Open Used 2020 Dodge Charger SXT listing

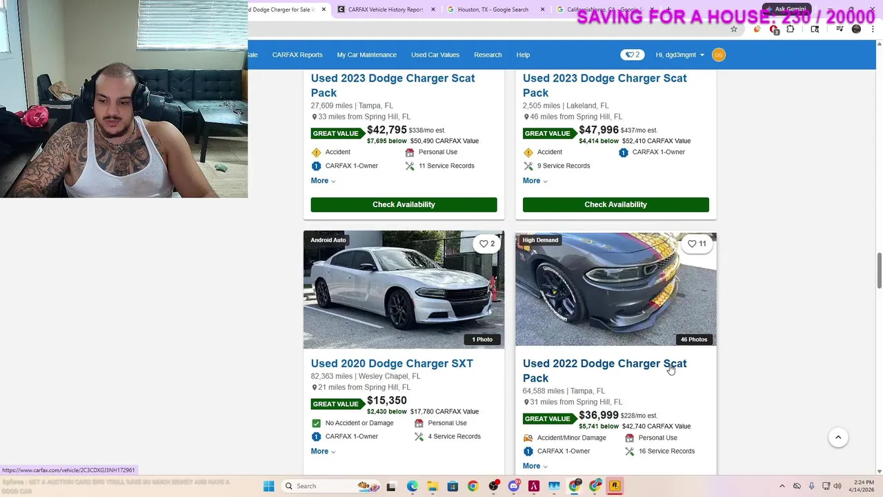[x=392, y=363]
